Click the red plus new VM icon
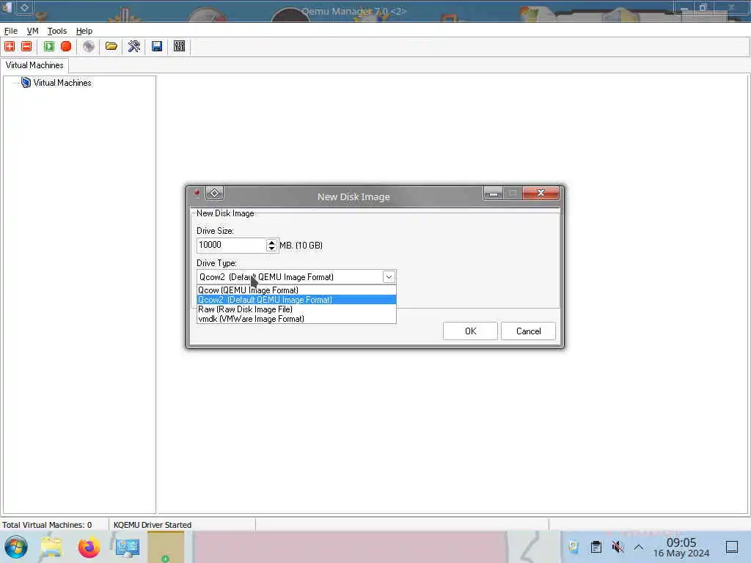Viewport: 751px width, 563px height. (x=10, y=46)
